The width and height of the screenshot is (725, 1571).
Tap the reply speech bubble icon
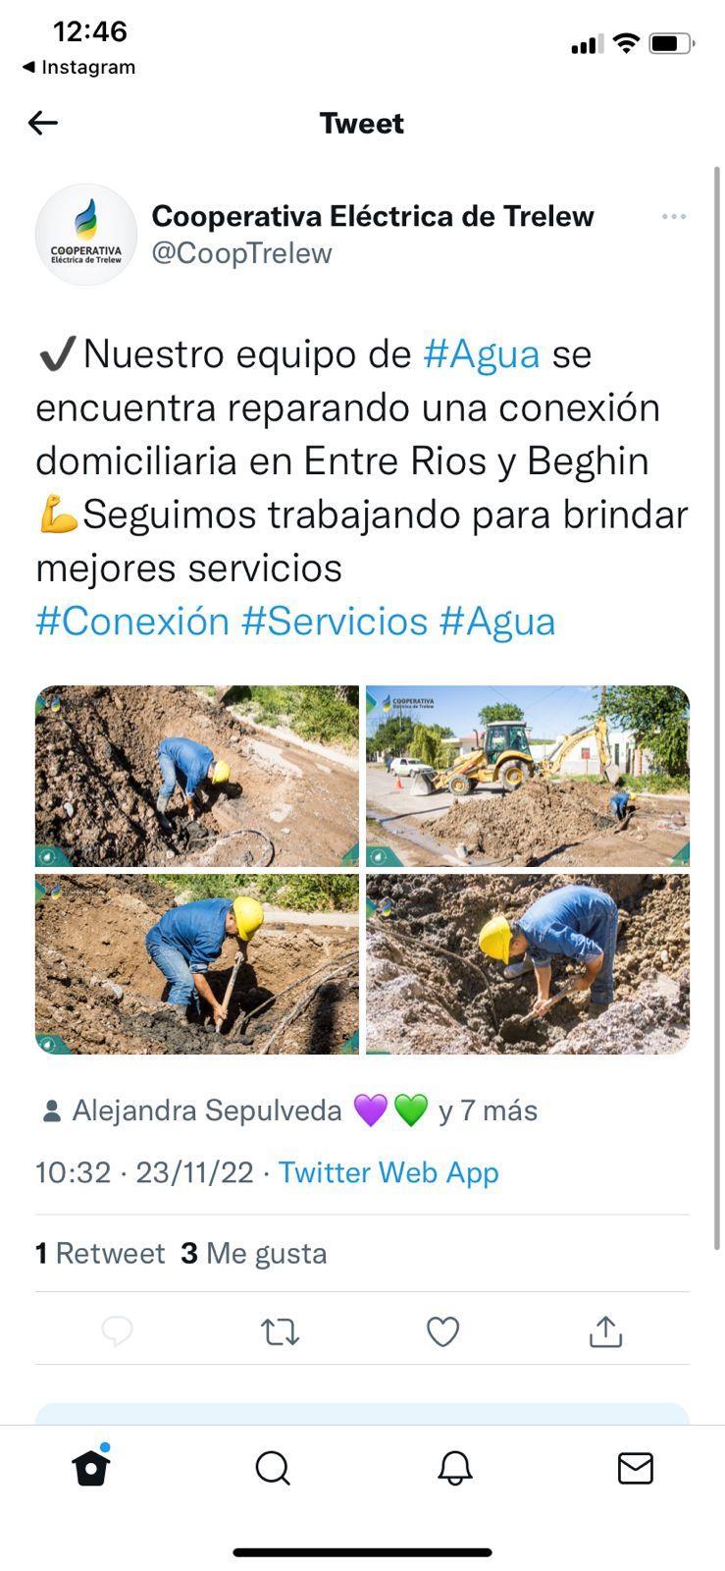click(x=118, y=1331)
